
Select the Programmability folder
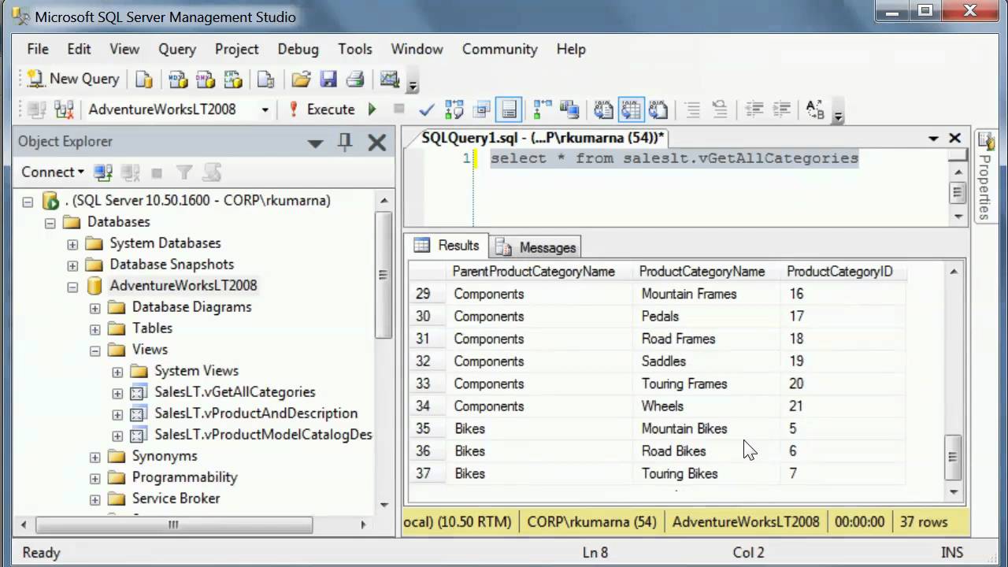184,477
